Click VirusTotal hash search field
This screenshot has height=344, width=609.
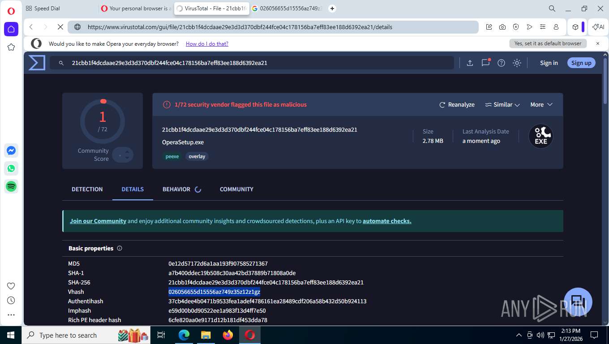[252, 63]
